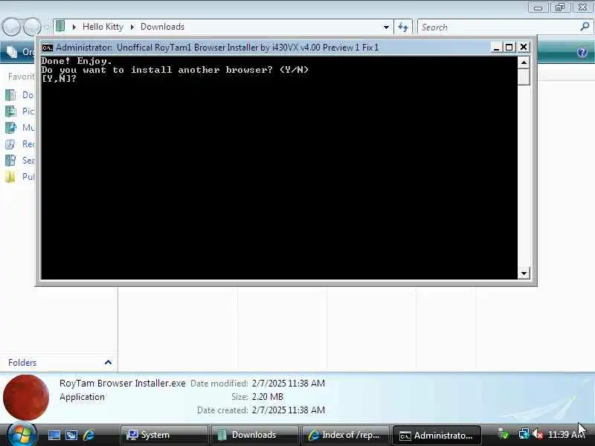Click the Size value 2.20 MB

268,397
